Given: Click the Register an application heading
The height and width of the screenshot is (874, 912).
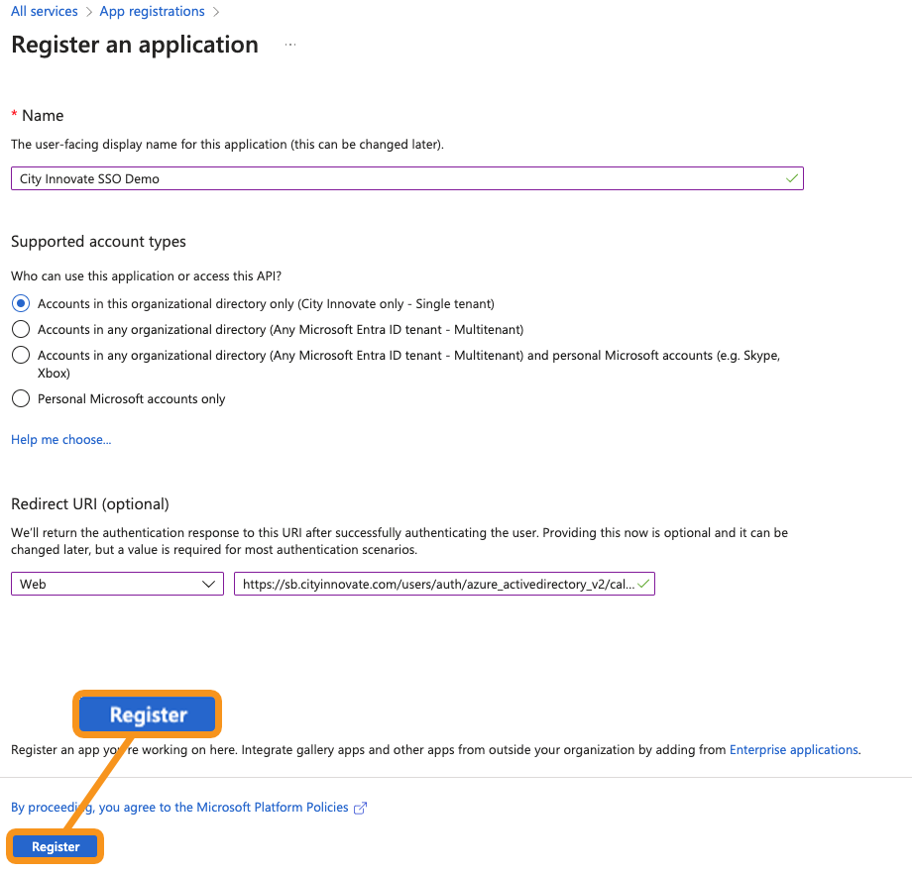Looking at the screenshot, I should pos(135,46).
